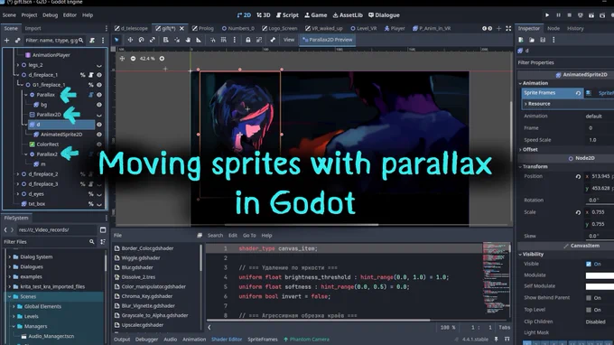614x345 pixels.
Task: Choose the Pan Mode hand tool
Action: point(188,40)
